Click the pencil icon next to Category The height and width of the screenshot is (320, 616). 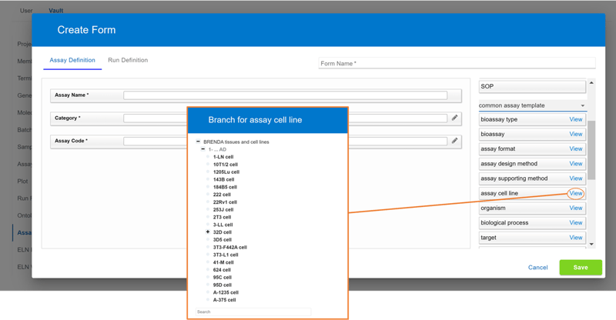point(454,118)
